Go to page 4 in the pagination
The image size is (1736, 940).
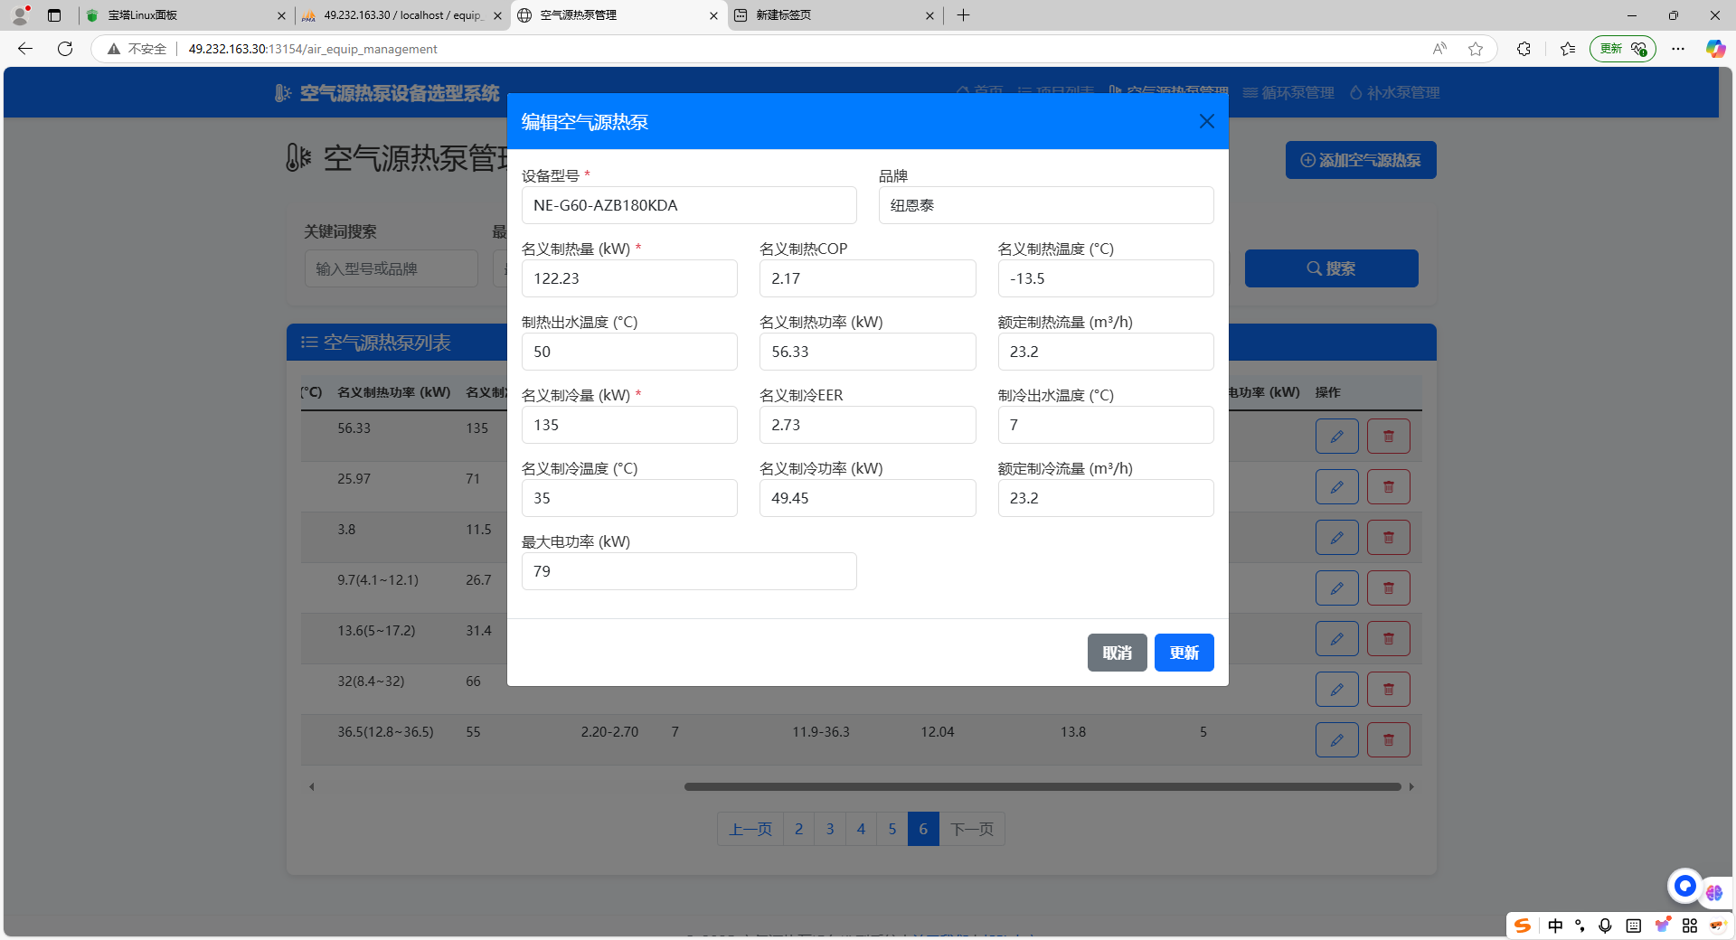861,829
